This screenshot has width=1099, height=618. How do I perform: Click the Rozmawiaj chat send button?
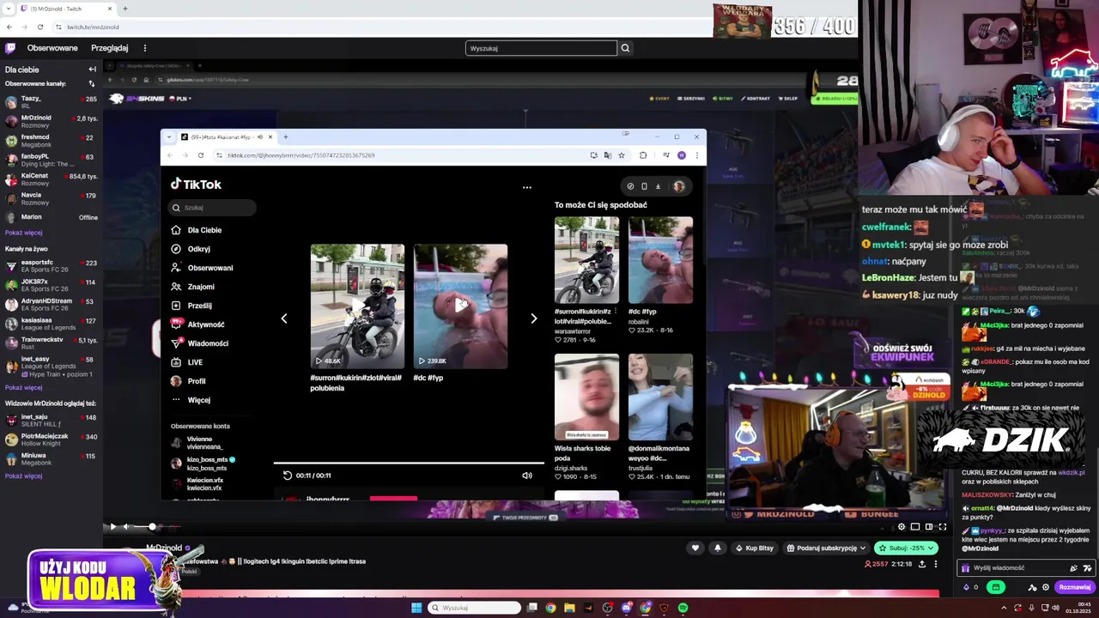tap(1074, 587)
